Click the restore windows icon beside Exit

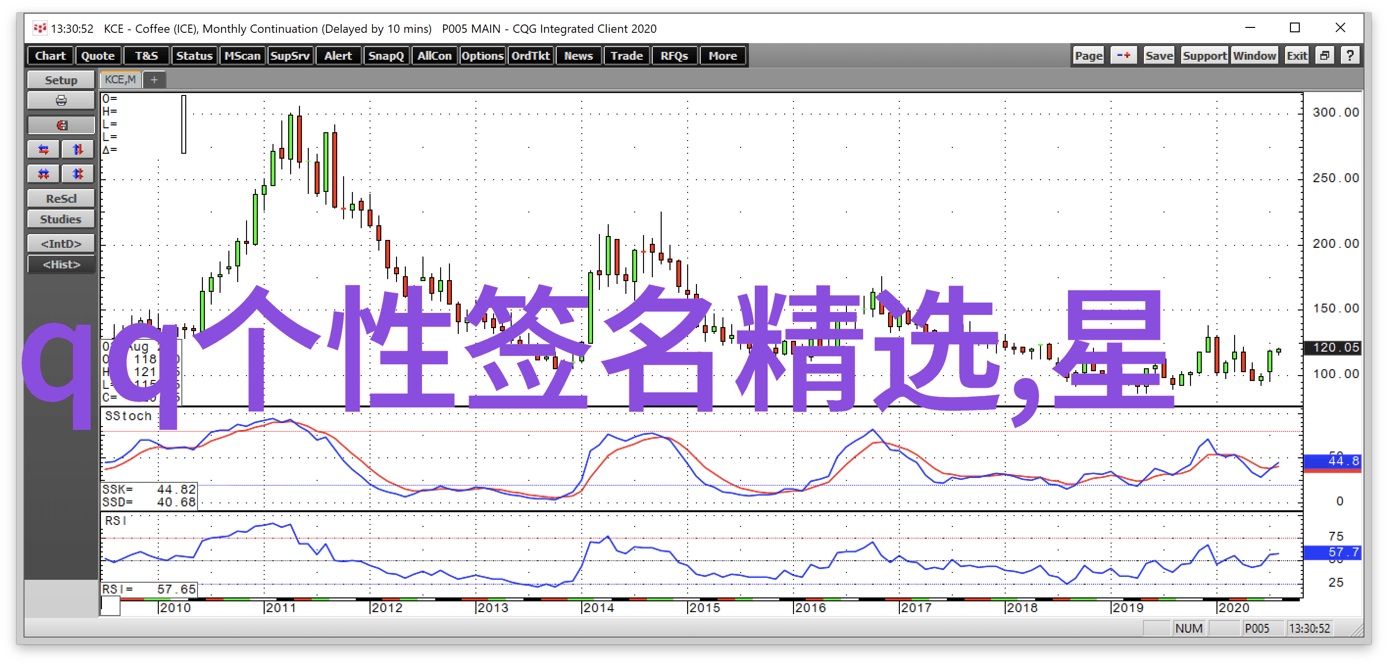coord(1324,55)
